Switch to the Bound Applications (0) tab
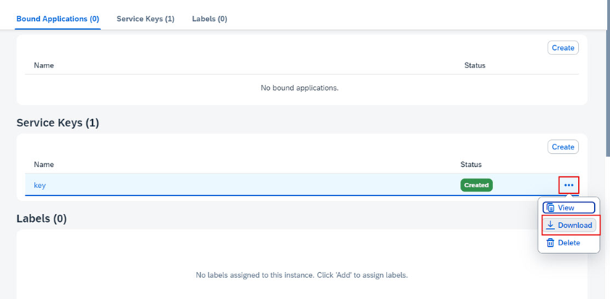 click(x=57, y=19)
